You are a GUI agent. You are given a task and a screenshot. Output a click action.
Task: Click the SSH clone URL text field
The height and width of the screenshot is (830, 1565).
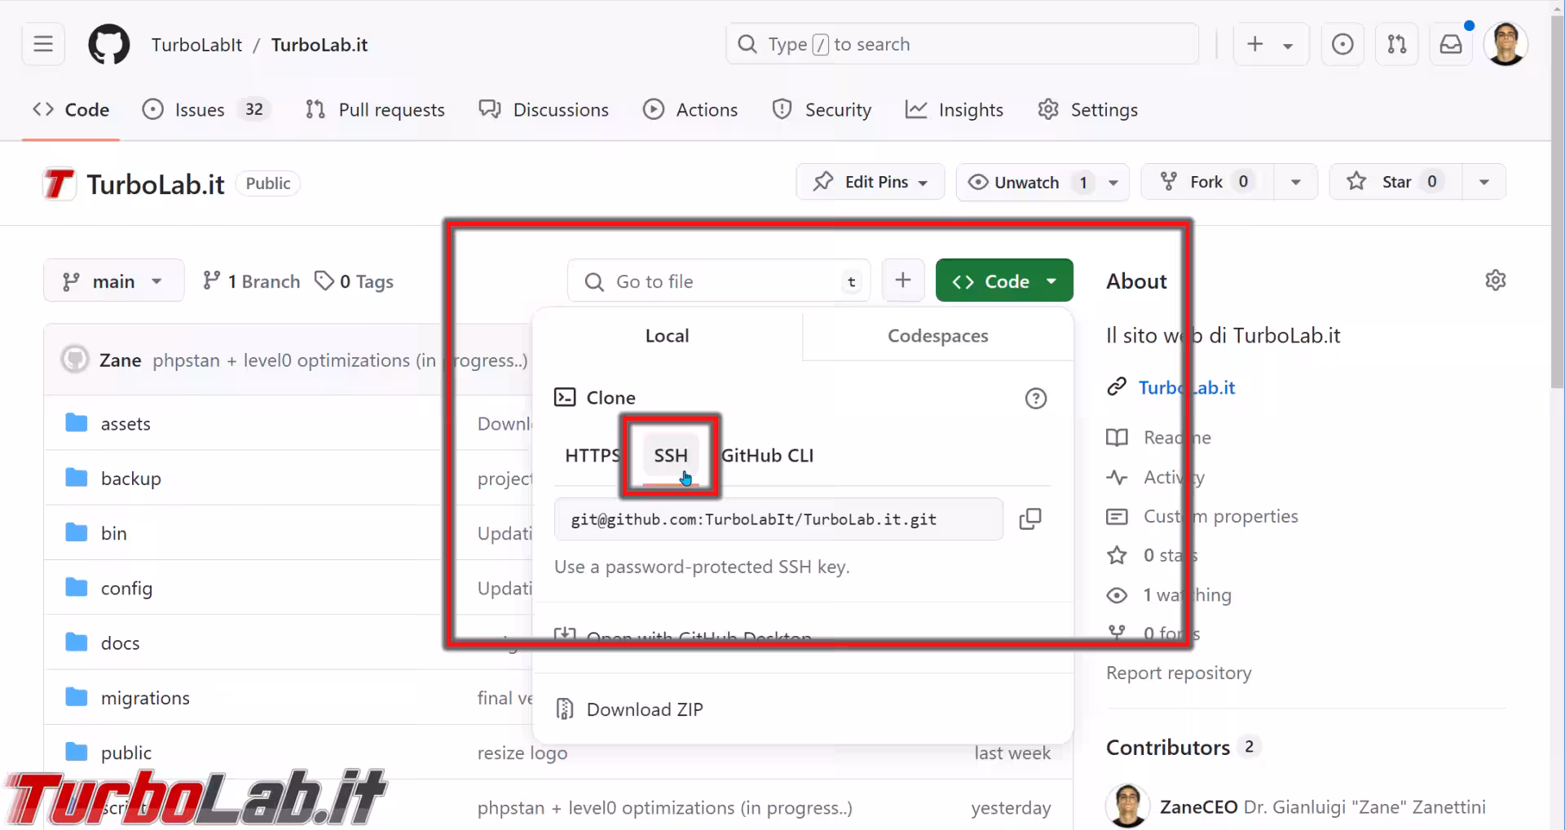778,519
